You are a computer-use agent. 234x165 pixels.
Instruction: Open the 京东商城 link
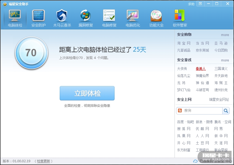tap(202, 51)
